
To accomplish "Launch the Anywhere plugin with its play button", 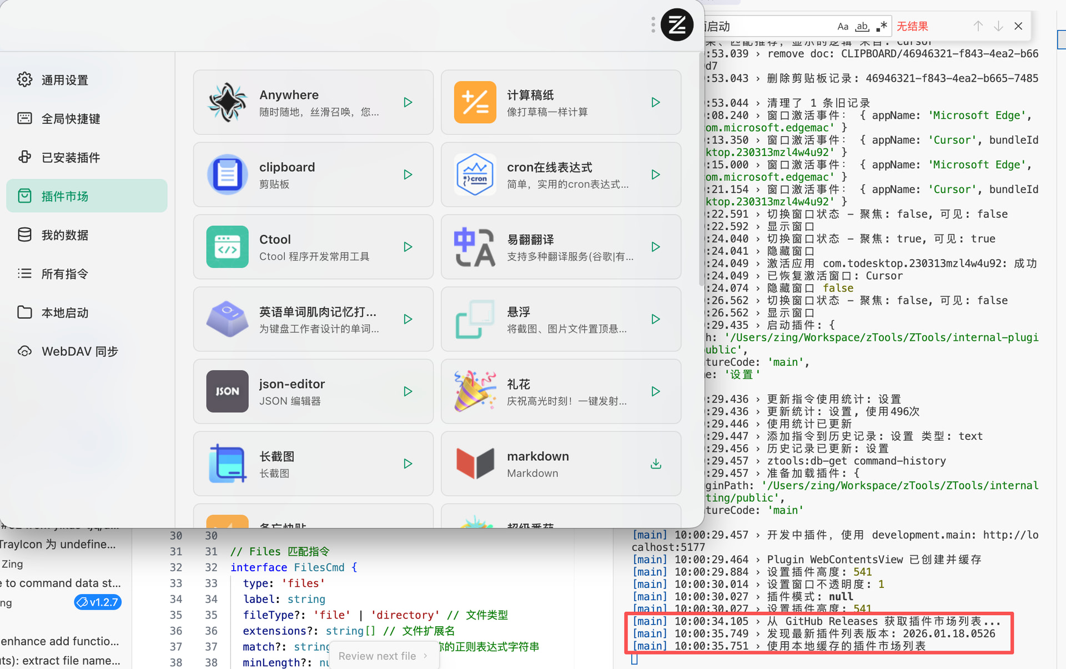I will (408, 102).
